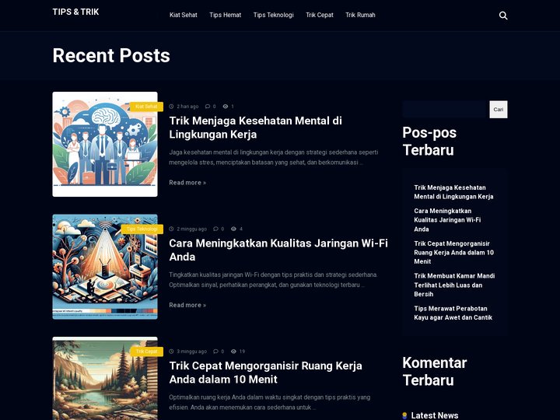
Task: Click the '3 minggu ago' post date text
Action: click(192, 352)
